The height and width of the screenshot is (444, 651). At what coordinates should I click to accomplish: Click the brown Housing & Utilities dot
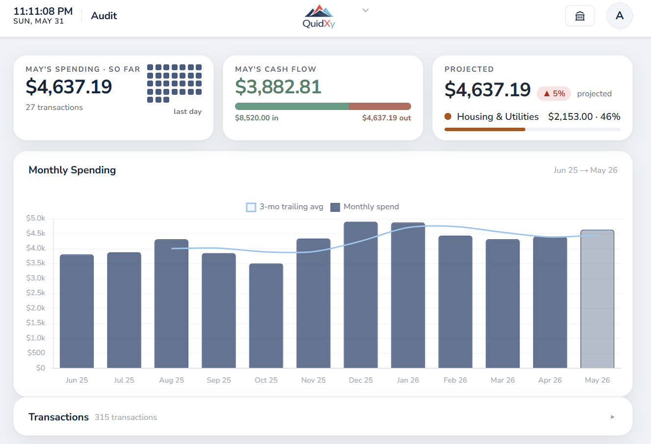(448, 117)
